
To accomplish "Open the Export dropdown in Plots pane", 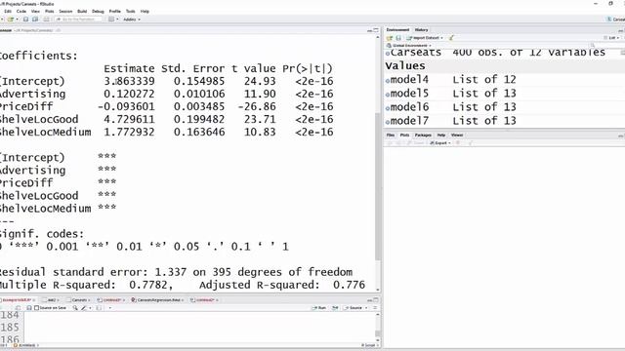I will coord(440,143).
